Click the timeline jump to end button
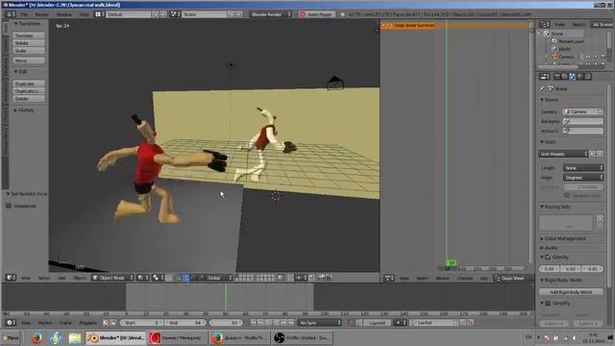 point(291,323)
